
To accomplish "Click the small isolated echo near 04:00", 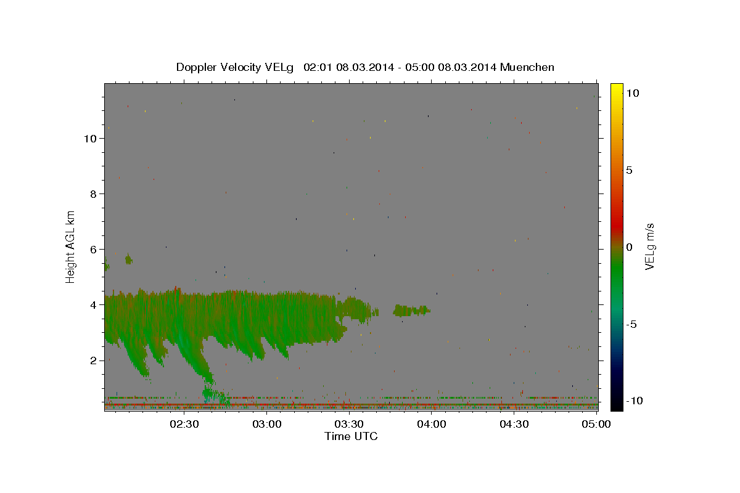I will click(x=411, y=310).
